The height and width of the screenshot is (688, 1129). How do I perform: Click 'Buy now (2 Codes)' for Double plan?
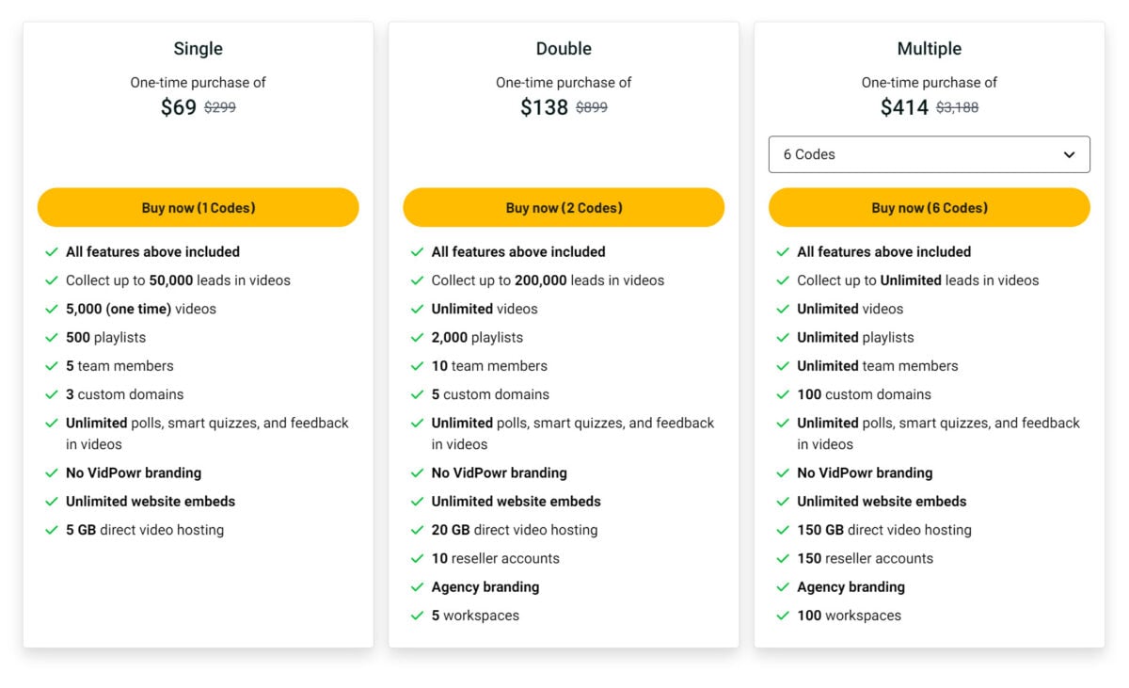coord(564,207)
